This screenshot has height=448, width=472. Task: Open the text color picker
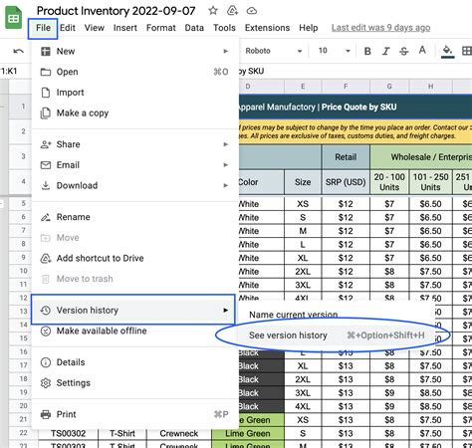pos(422,51)
